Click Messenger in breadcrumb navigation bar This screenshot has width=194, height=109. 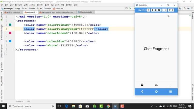[x=7, y=8]
